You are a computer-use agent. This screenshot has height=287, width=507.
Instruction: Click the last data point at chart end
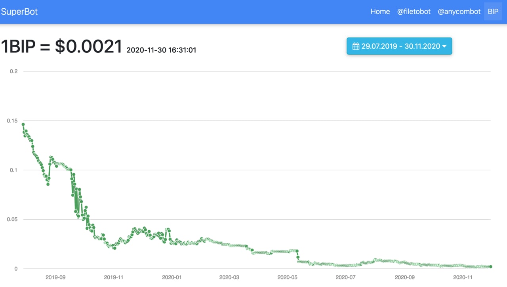491,267
